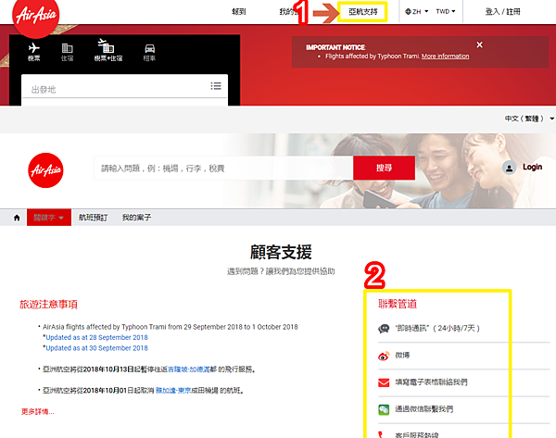Open the 雅加達-東京 route link

[173, 391]
